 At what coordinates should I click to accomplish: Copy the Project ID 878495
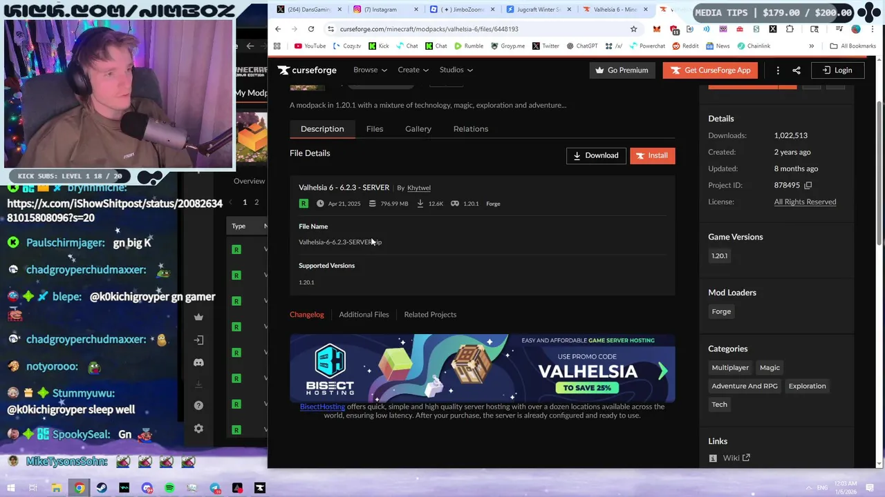[808, 185]
